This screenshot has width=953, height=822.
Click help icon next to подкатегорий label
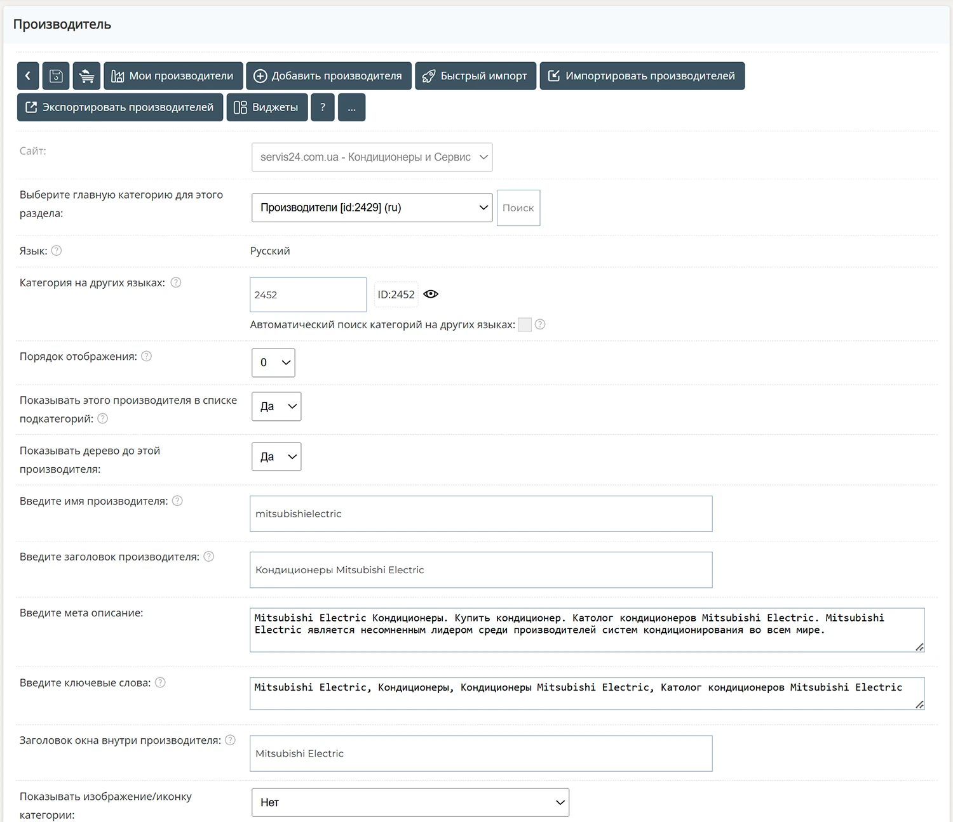pyautogui.click(x=102, y=418)
